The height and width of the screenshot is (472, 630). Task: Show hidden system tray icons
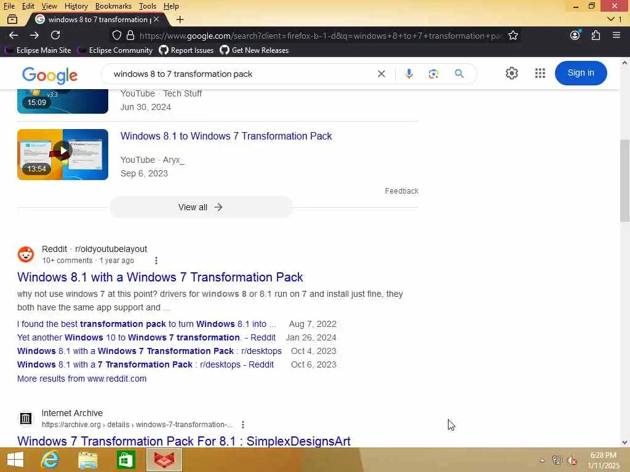[x=542, y=460]
